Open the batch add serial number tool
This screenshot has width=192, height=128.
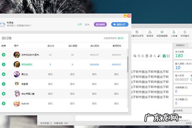137,34
